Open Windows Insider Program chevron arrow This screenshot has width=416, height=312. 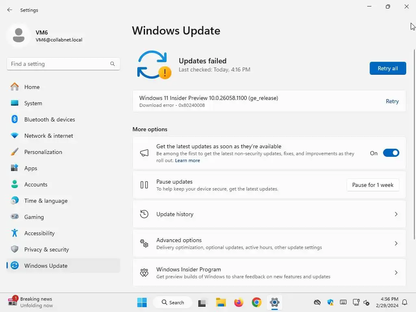pyautogui.click(x=396, y=273)
